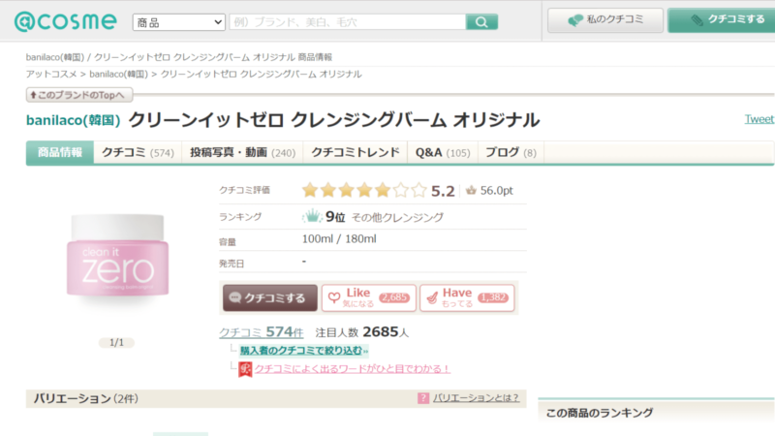Image resolution: width=775 pixels, height=436 pixels.
Task: Open クチコミによく出るワード link
Action: coord(353,369)
